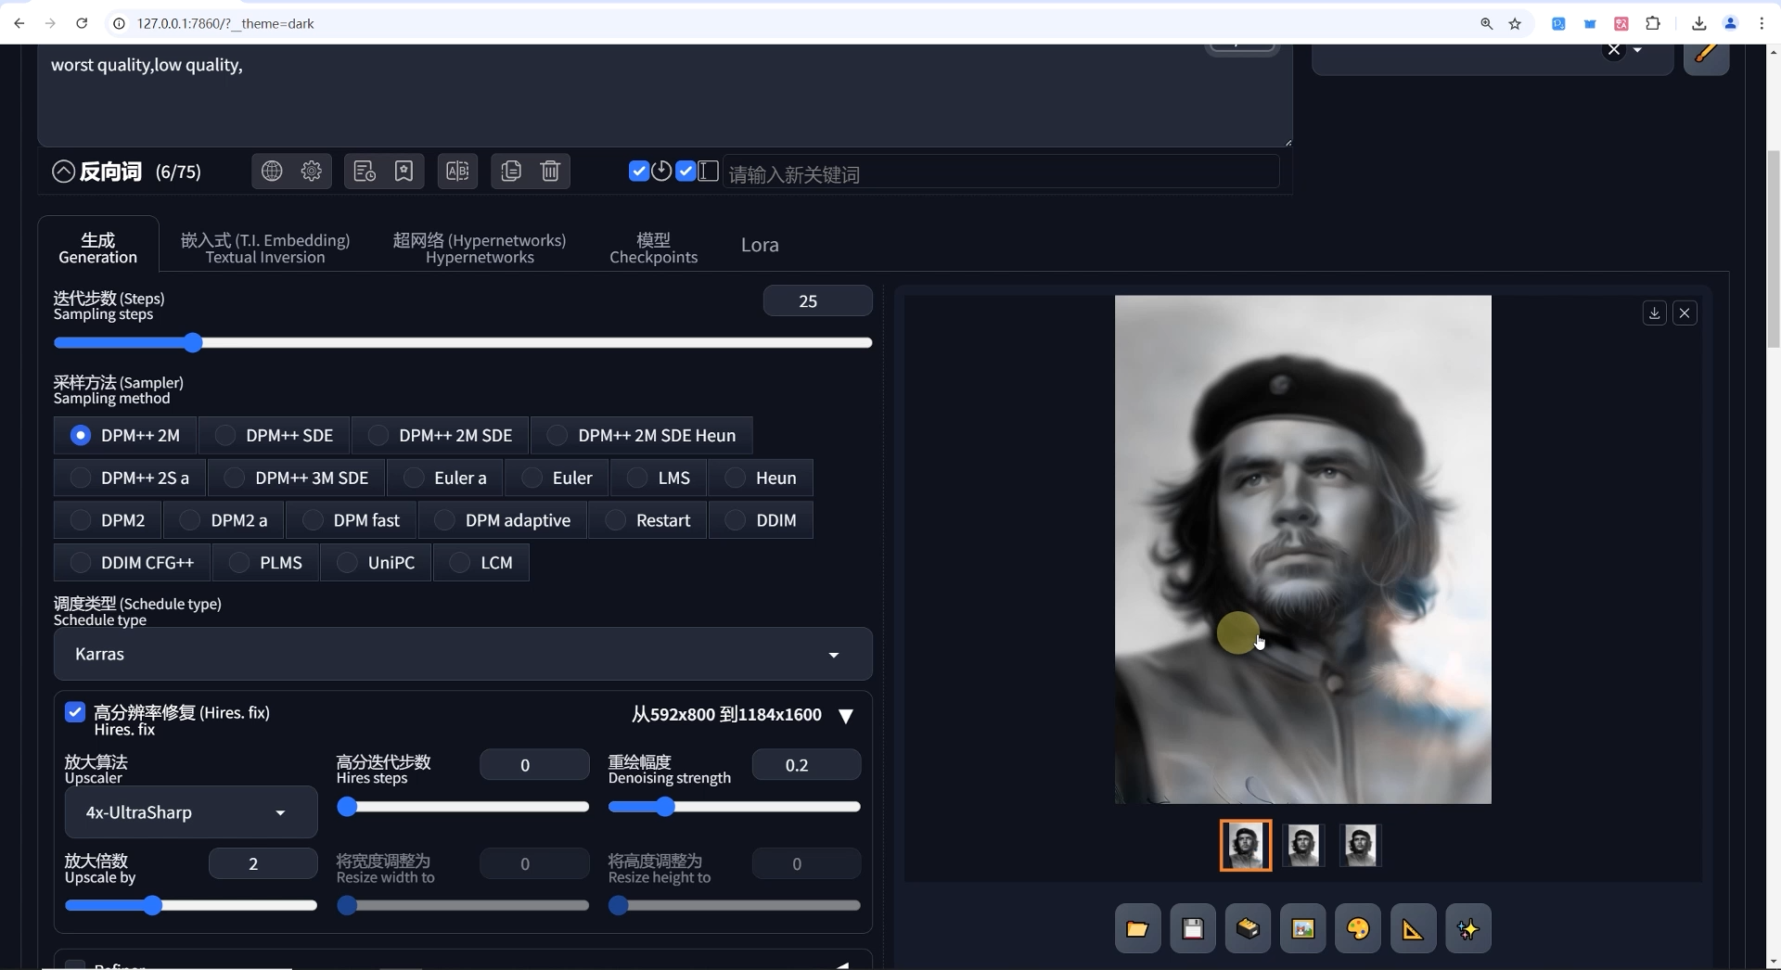
Task: Collapse Hires. fix section triangle
Action: 845,715
